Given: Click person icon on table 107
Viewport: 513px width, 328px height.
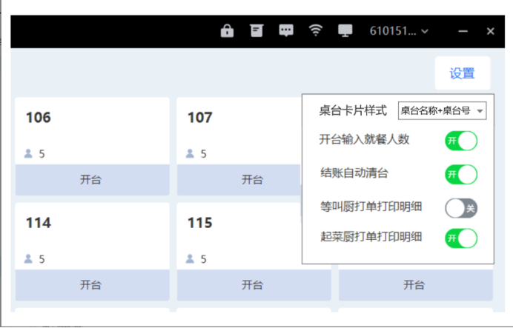Looking at the screenshot, I should [x=190, y=153].
